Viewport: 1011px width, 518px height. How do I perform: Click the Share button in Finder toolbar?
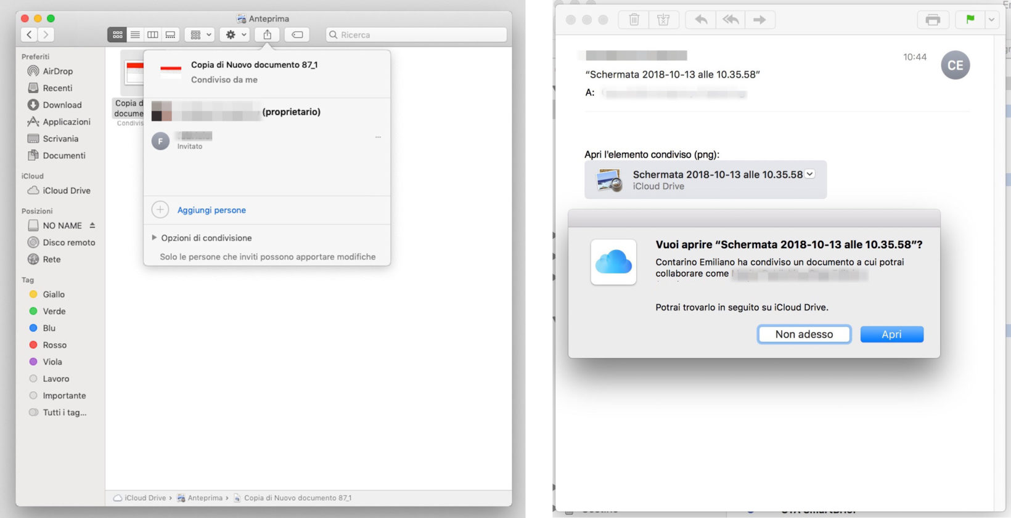(267, 35)
